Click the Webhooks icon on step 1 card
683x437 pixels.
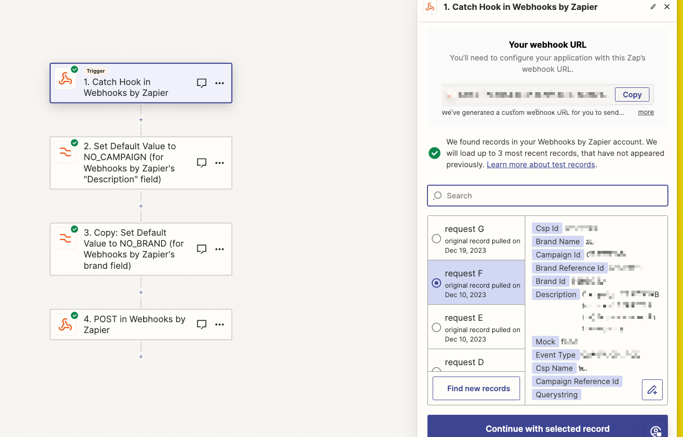click(65, 79)
